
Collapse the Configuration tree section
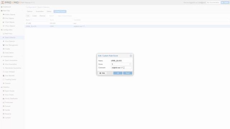(x=22, y=30)
